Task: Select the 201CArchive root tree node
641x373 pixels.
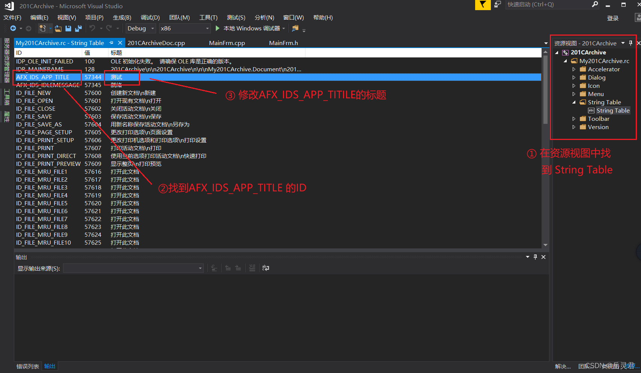Action: click(588, 53)
